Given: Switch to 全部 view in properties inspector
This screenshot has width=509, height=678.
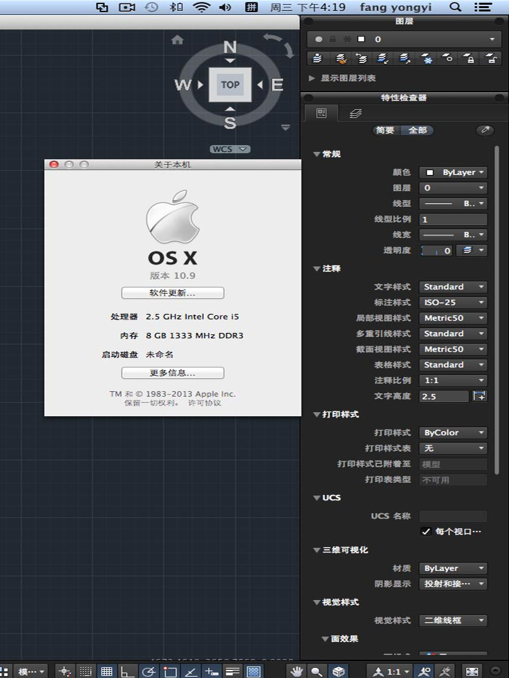Looking at the screenshot, I should 417,130.
